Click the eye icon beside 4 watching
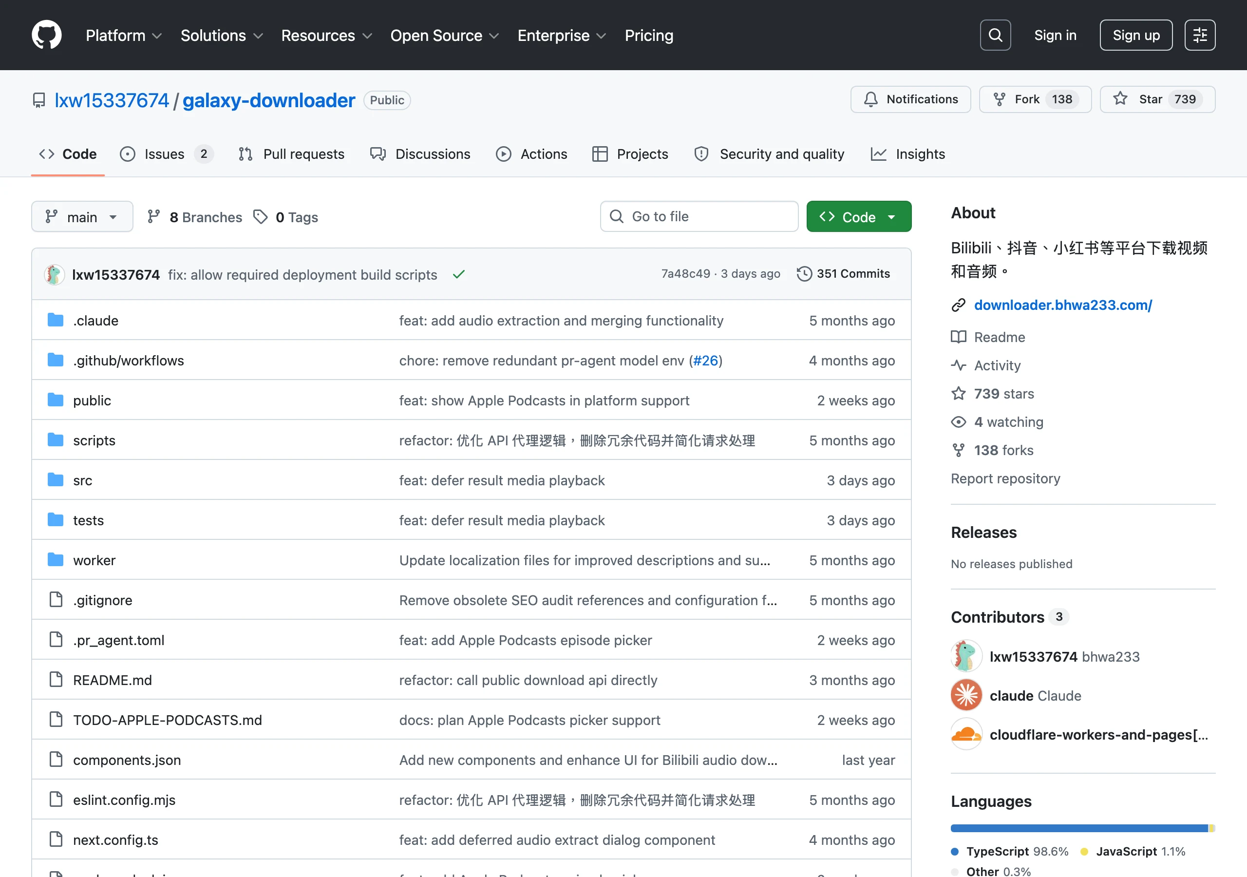The height and width of the screenshot is (877, 1247). [x=959, y=421]
